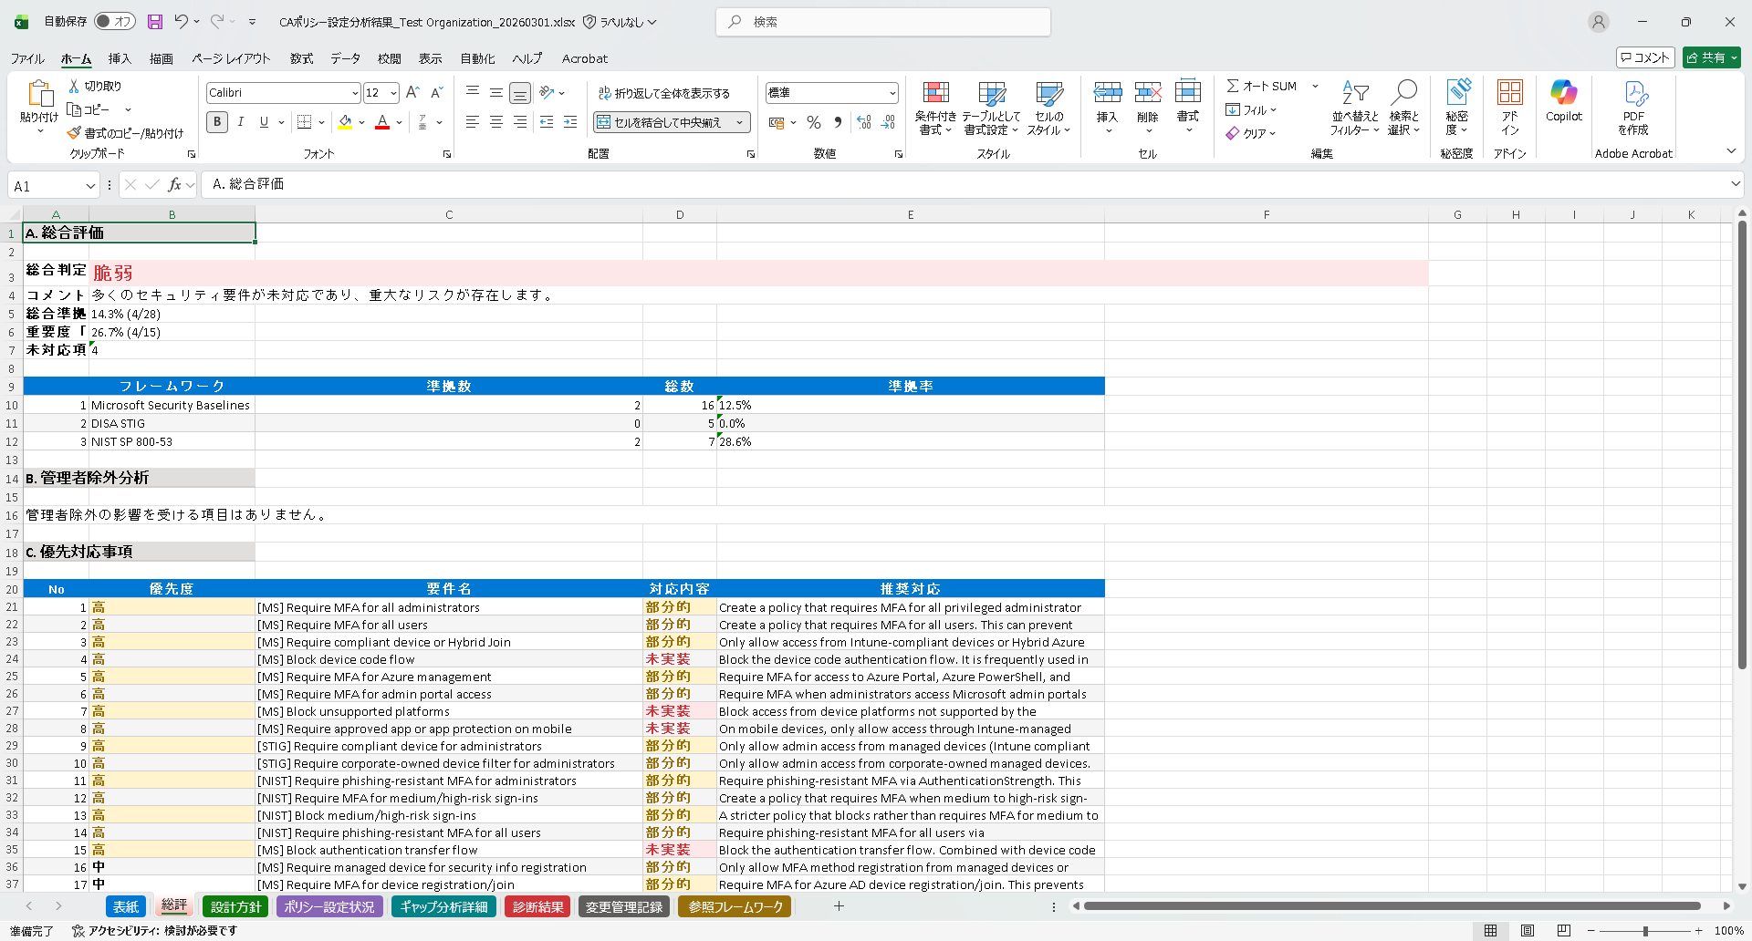Open cell styles gallery (セルのスタイル)

pyautogui.click(x=1049, y=107)
